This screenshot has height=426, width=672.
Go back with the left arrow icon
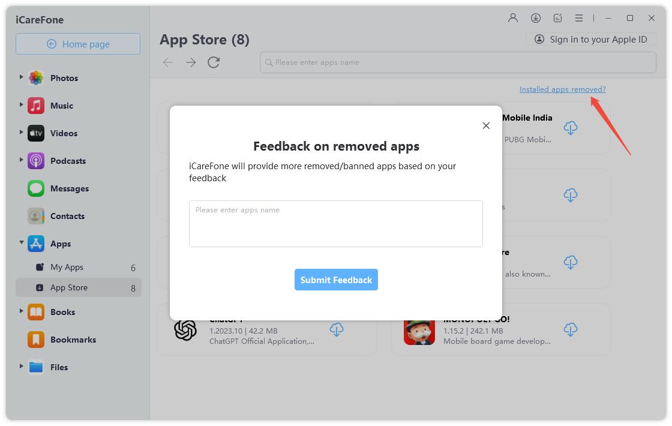(168, 62)
